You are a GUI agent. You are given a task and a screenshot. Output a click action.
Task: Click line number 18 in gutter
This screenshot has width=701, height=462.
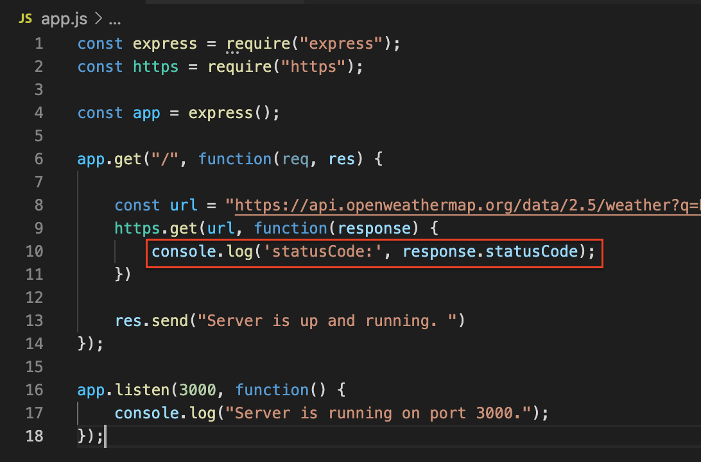click(35, 436)
